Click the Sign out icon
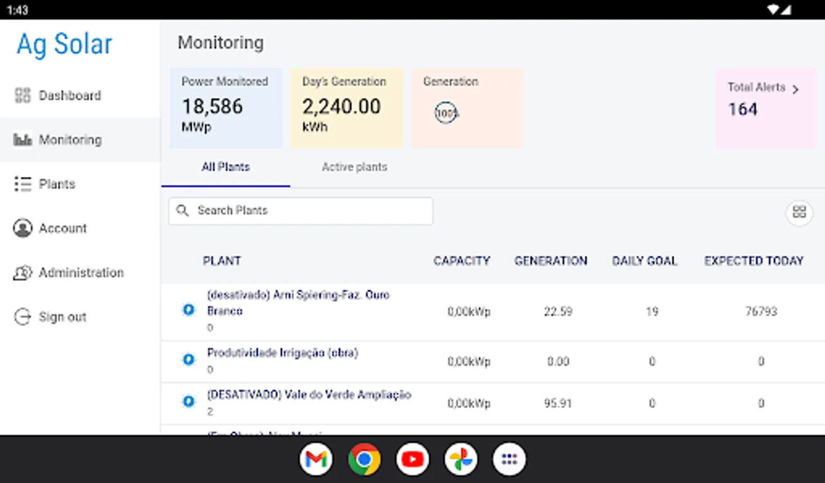This screenshot has height=483, width=825. [x=23, y=317]
